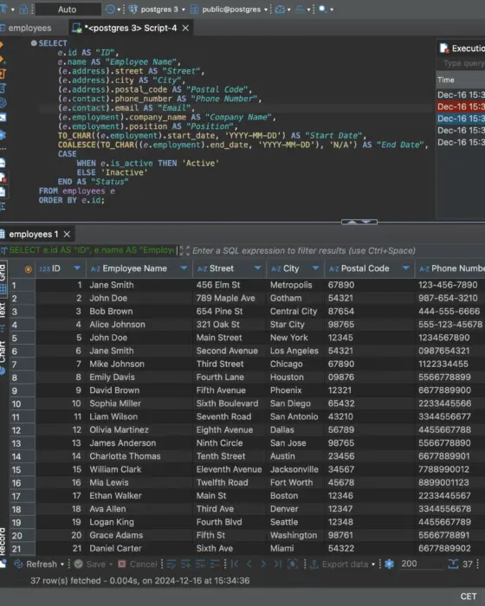Image resolution: width=485 pixels, height=606 pixels.
Task: Click the cell 'Alice Johnson'
Action: tap(118, 325)
